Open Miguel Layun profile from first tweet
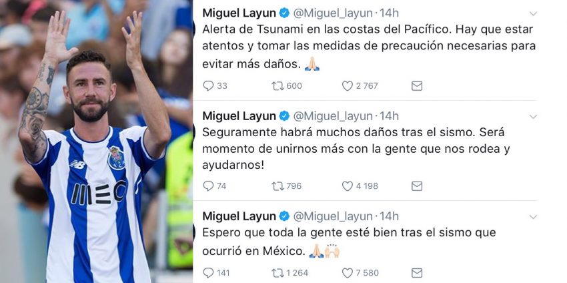 239,13
